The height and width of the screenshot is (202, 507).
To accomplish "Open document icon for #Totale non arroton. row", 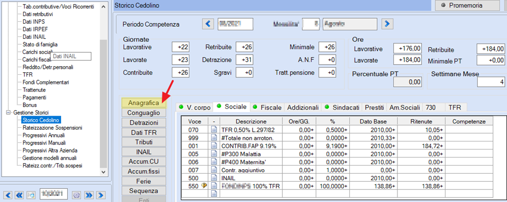I will point(214,138).
